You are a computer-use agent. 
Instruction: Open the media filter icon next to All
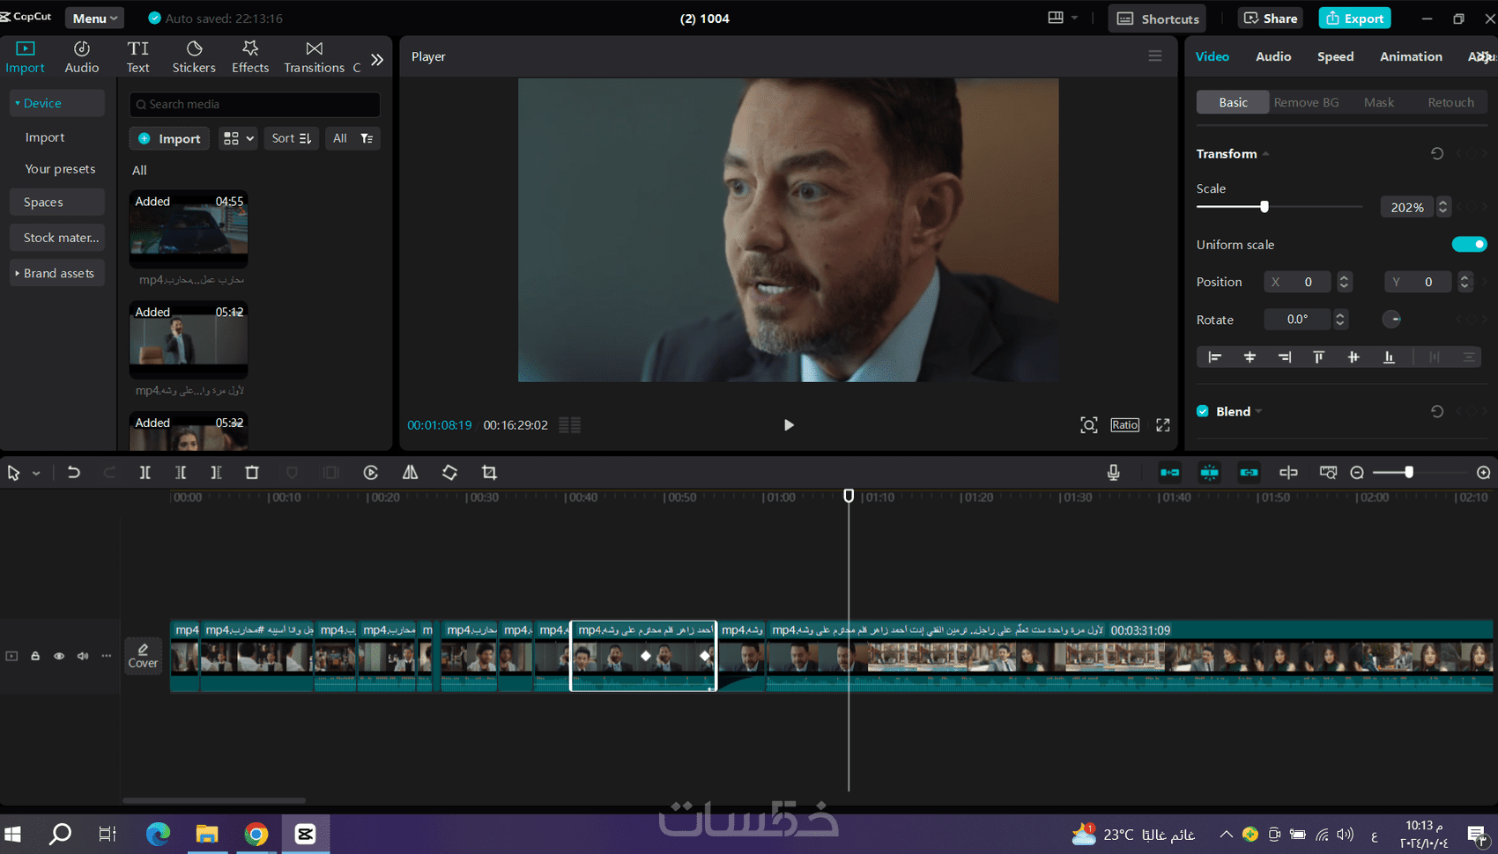367,138
